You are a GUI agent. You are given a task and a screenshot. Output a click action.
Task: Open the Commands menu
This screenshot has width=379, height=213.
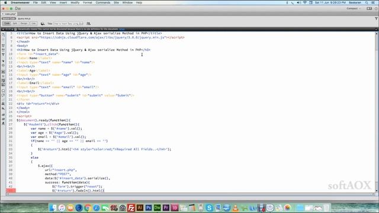click(103, 2)
